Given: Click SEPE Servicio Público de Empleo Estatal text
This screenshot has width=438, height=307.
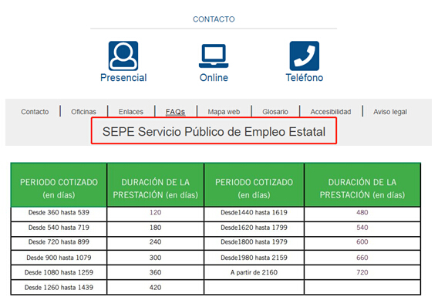Looking at the screenshot, I should 214,132.
